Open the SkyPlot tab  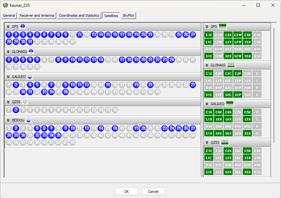128,16
